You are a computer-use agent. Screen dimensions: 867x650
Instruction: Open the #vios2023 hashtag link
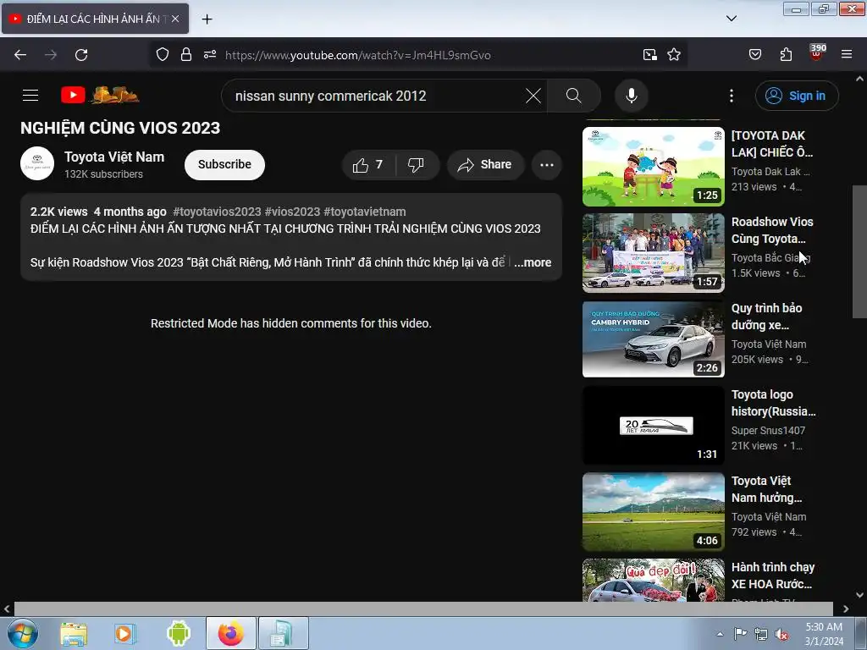tap(292, 212)
